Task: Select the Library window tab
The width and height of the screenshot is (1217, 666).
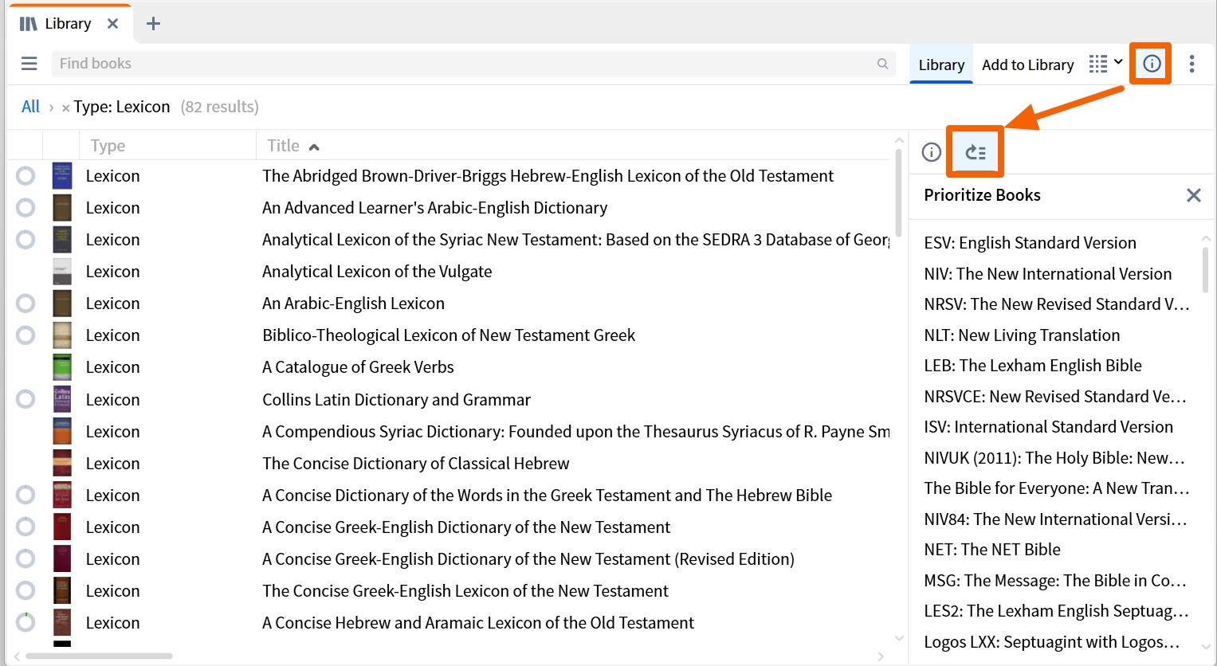Action: [x=69, y=24]
